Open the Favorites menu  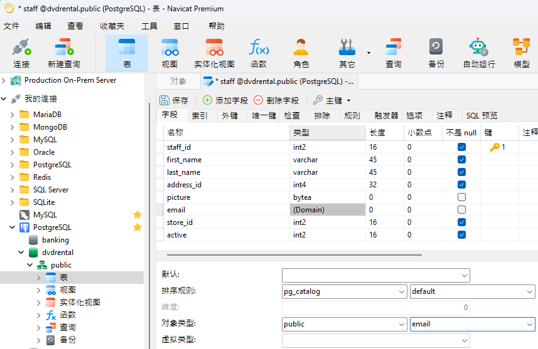coord(112,26)
